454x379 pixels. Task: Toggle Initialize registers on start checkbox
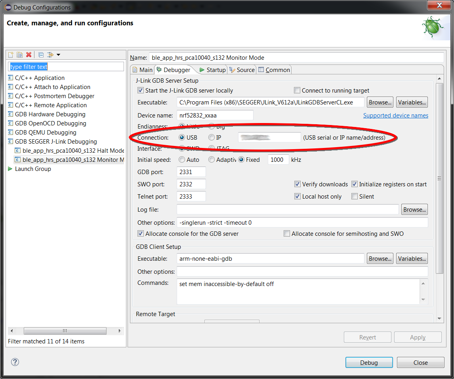pyautogui.click(x=355, y=184)
